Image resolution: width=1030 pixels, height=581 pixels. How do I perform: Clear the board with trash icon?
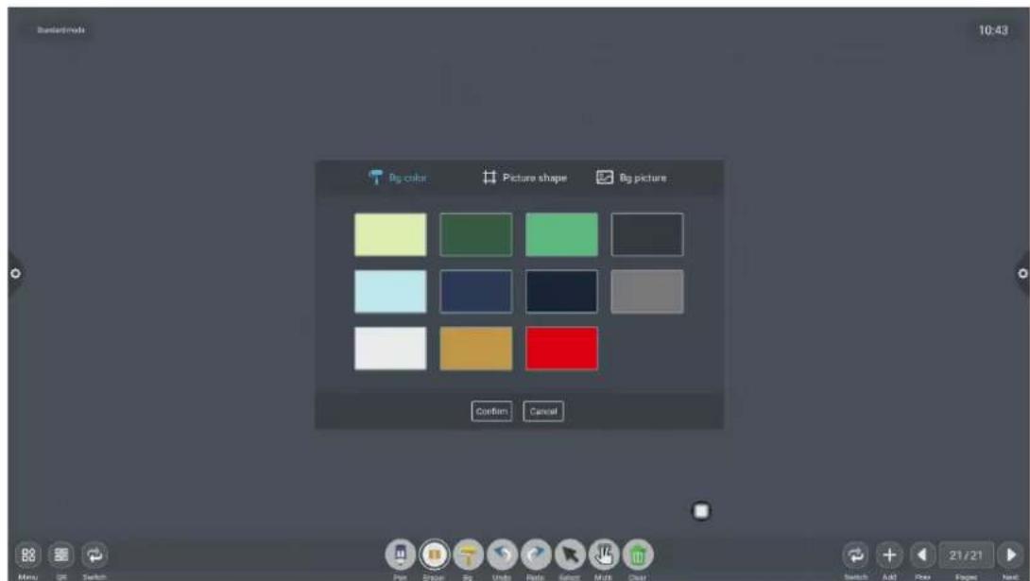[637, 556]
